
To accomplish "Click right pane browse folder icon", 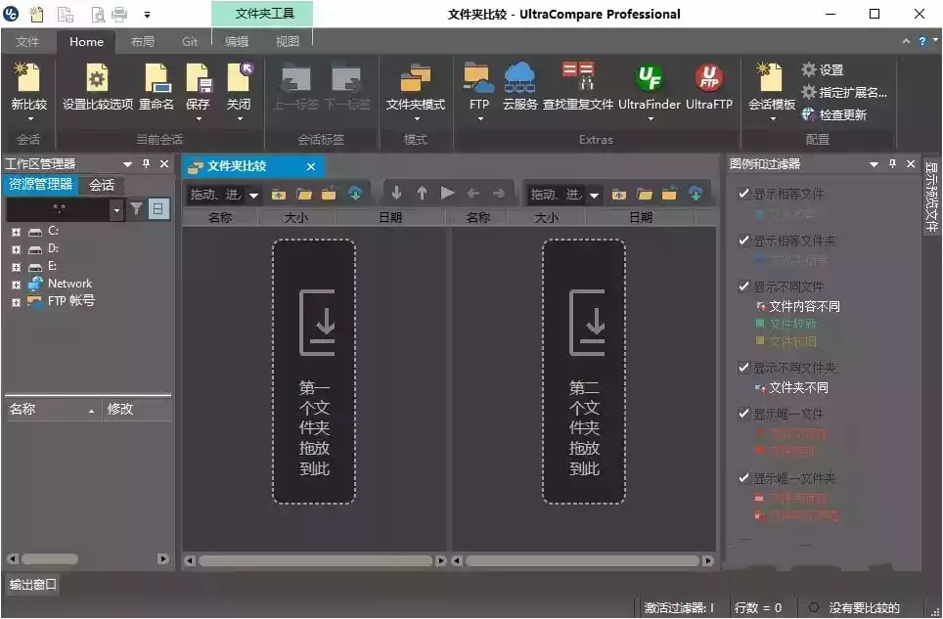I will (x=645, y=195).
